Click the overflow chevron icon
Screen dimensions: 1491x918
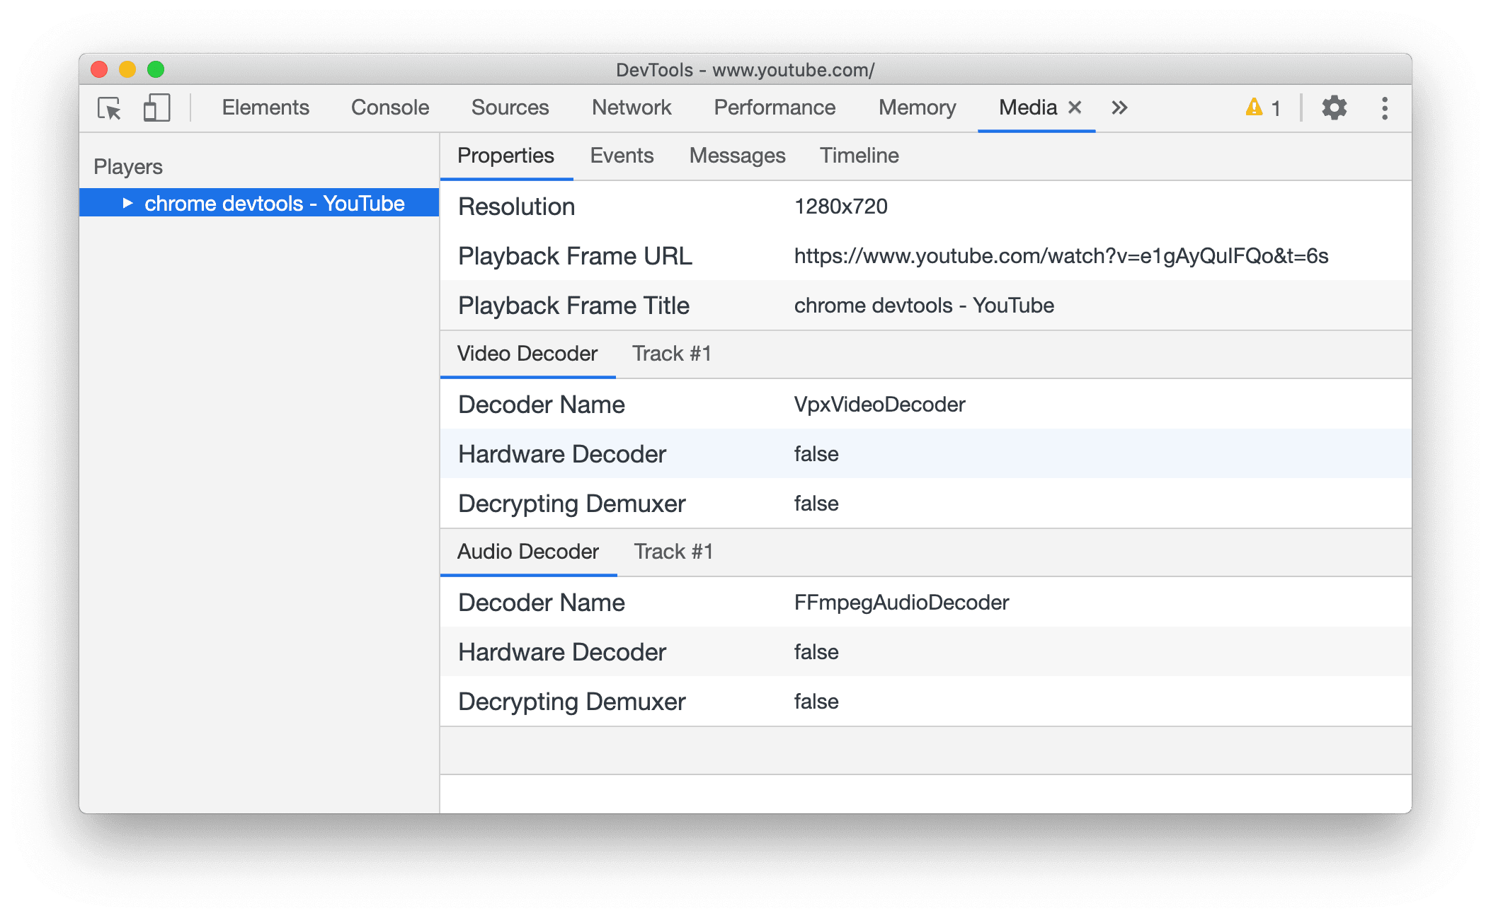1119,106
